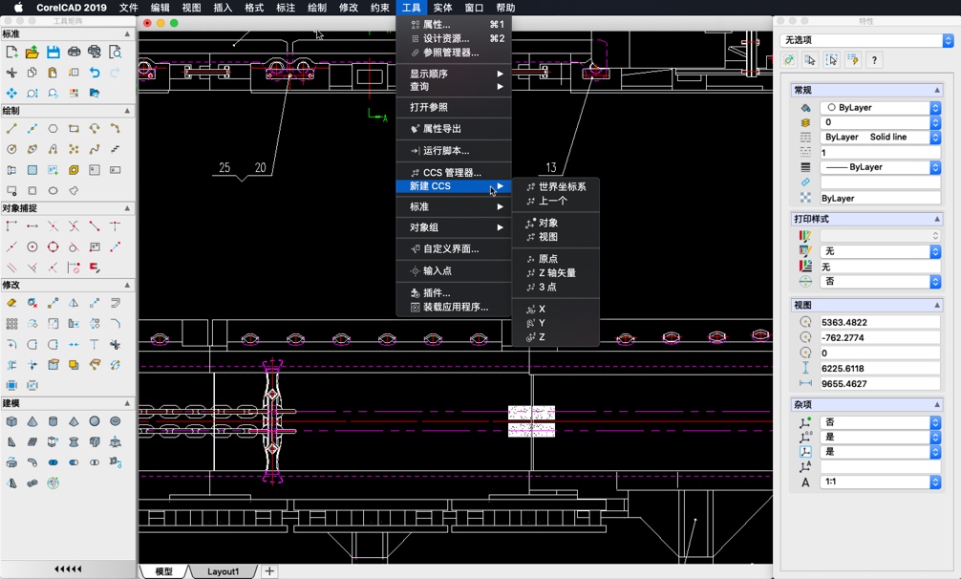This screenshot has height=579, width=961.
Task: Select the center object snap icon
Action: tap(32, 246)
